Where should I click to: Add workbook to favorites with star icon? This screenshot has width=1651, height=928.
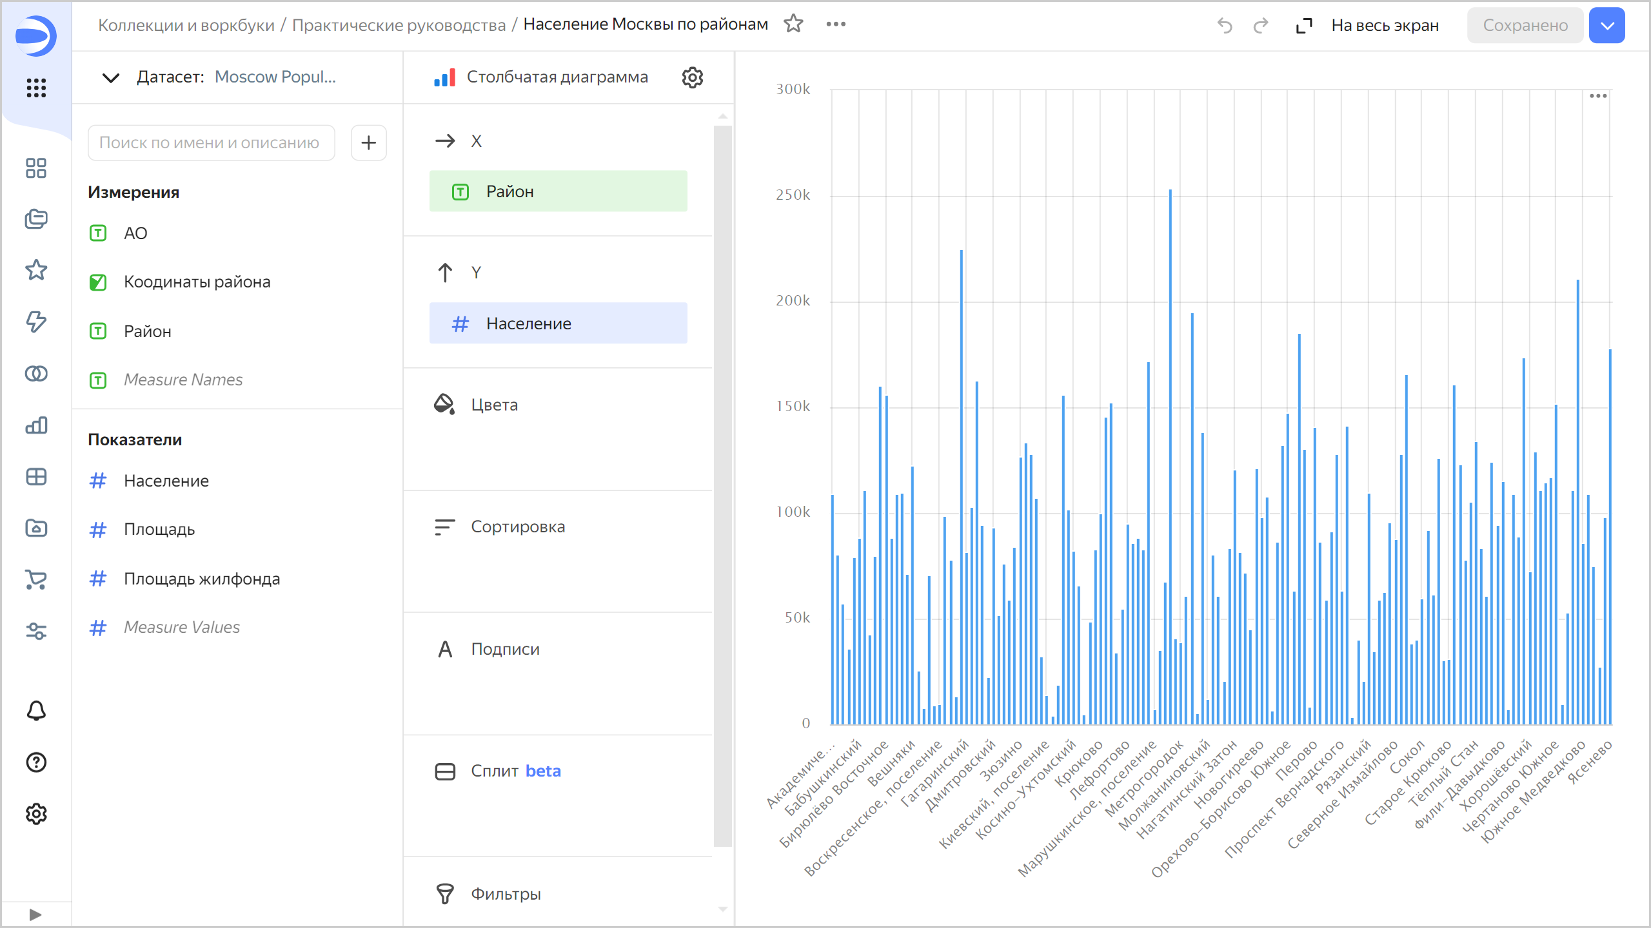click(x=793, y=24)
